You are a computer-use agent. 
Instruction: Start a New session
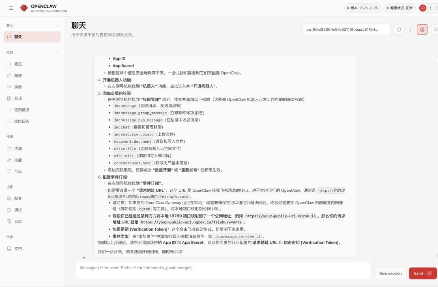coord(390,273)
